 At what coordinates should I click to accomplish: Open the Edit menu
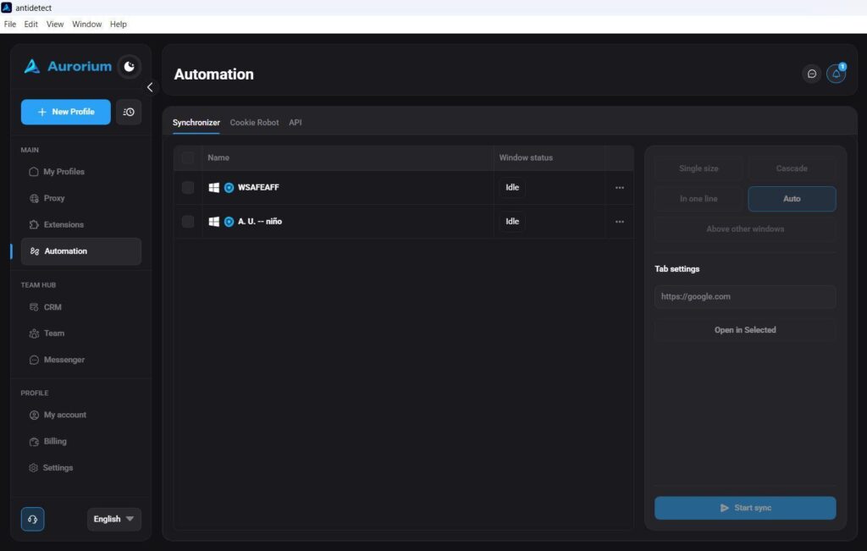pyautogui.click(x=31, y=25)
